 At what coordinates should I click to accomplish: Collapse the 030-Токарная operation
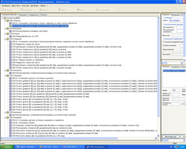tap(5, 76)
